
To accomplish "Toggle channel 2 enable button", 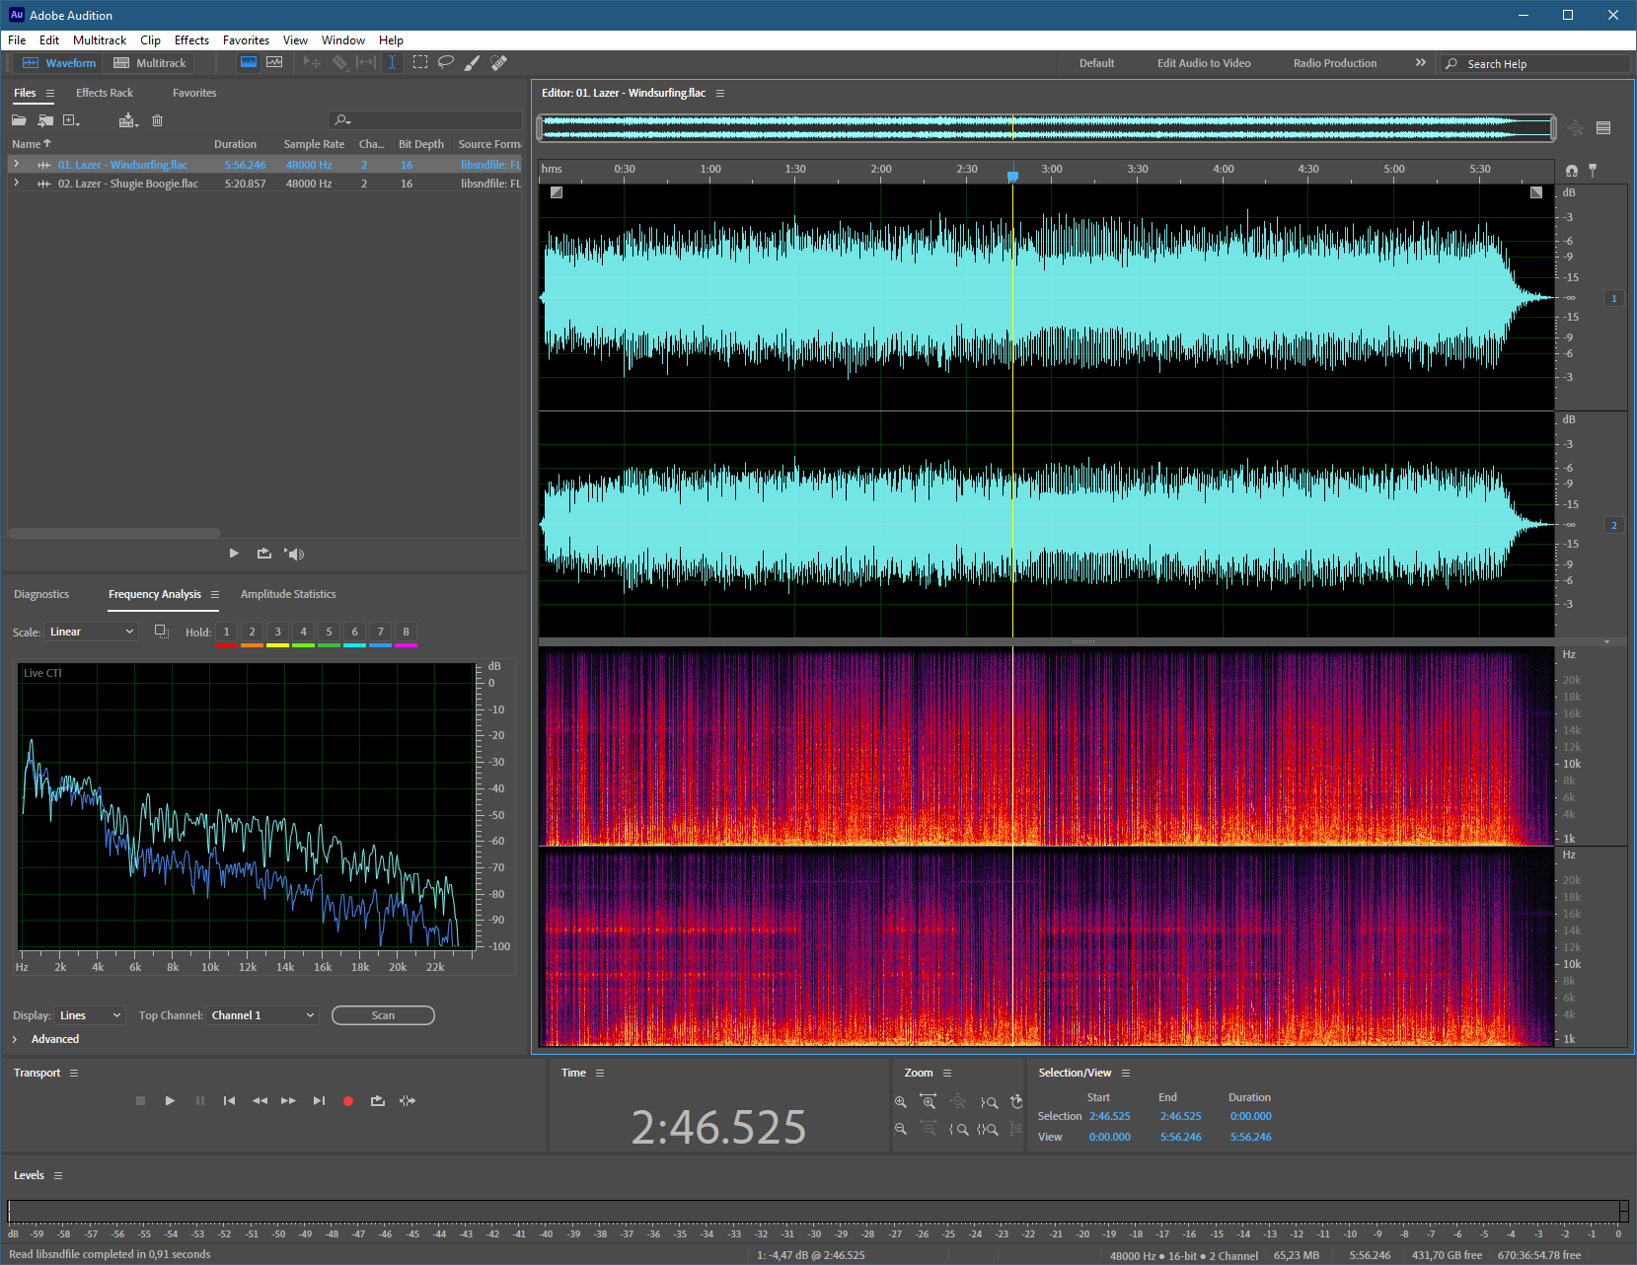I will pyautogui.click(x=1614, y=525).
